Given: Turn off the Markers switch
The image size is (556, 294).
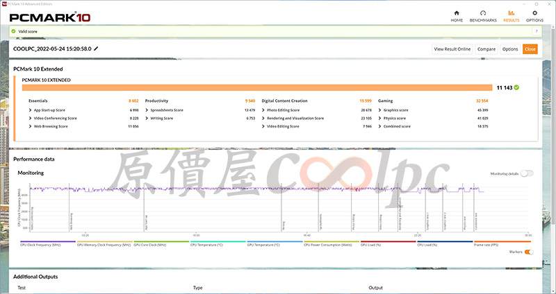Looking at the screenshot, I should [529, 252].
